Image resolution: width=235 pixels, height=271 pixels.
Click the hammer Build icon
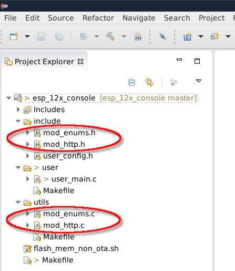pyautogui.click(x=110, y=36)
